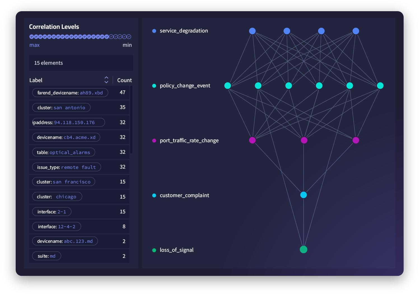
Task: Click the rightmost policy_change_event node
Action: pos(380,86)
